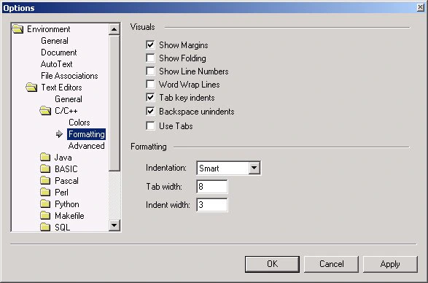
Task: Select the Perl language node
Action: (61, 193)
